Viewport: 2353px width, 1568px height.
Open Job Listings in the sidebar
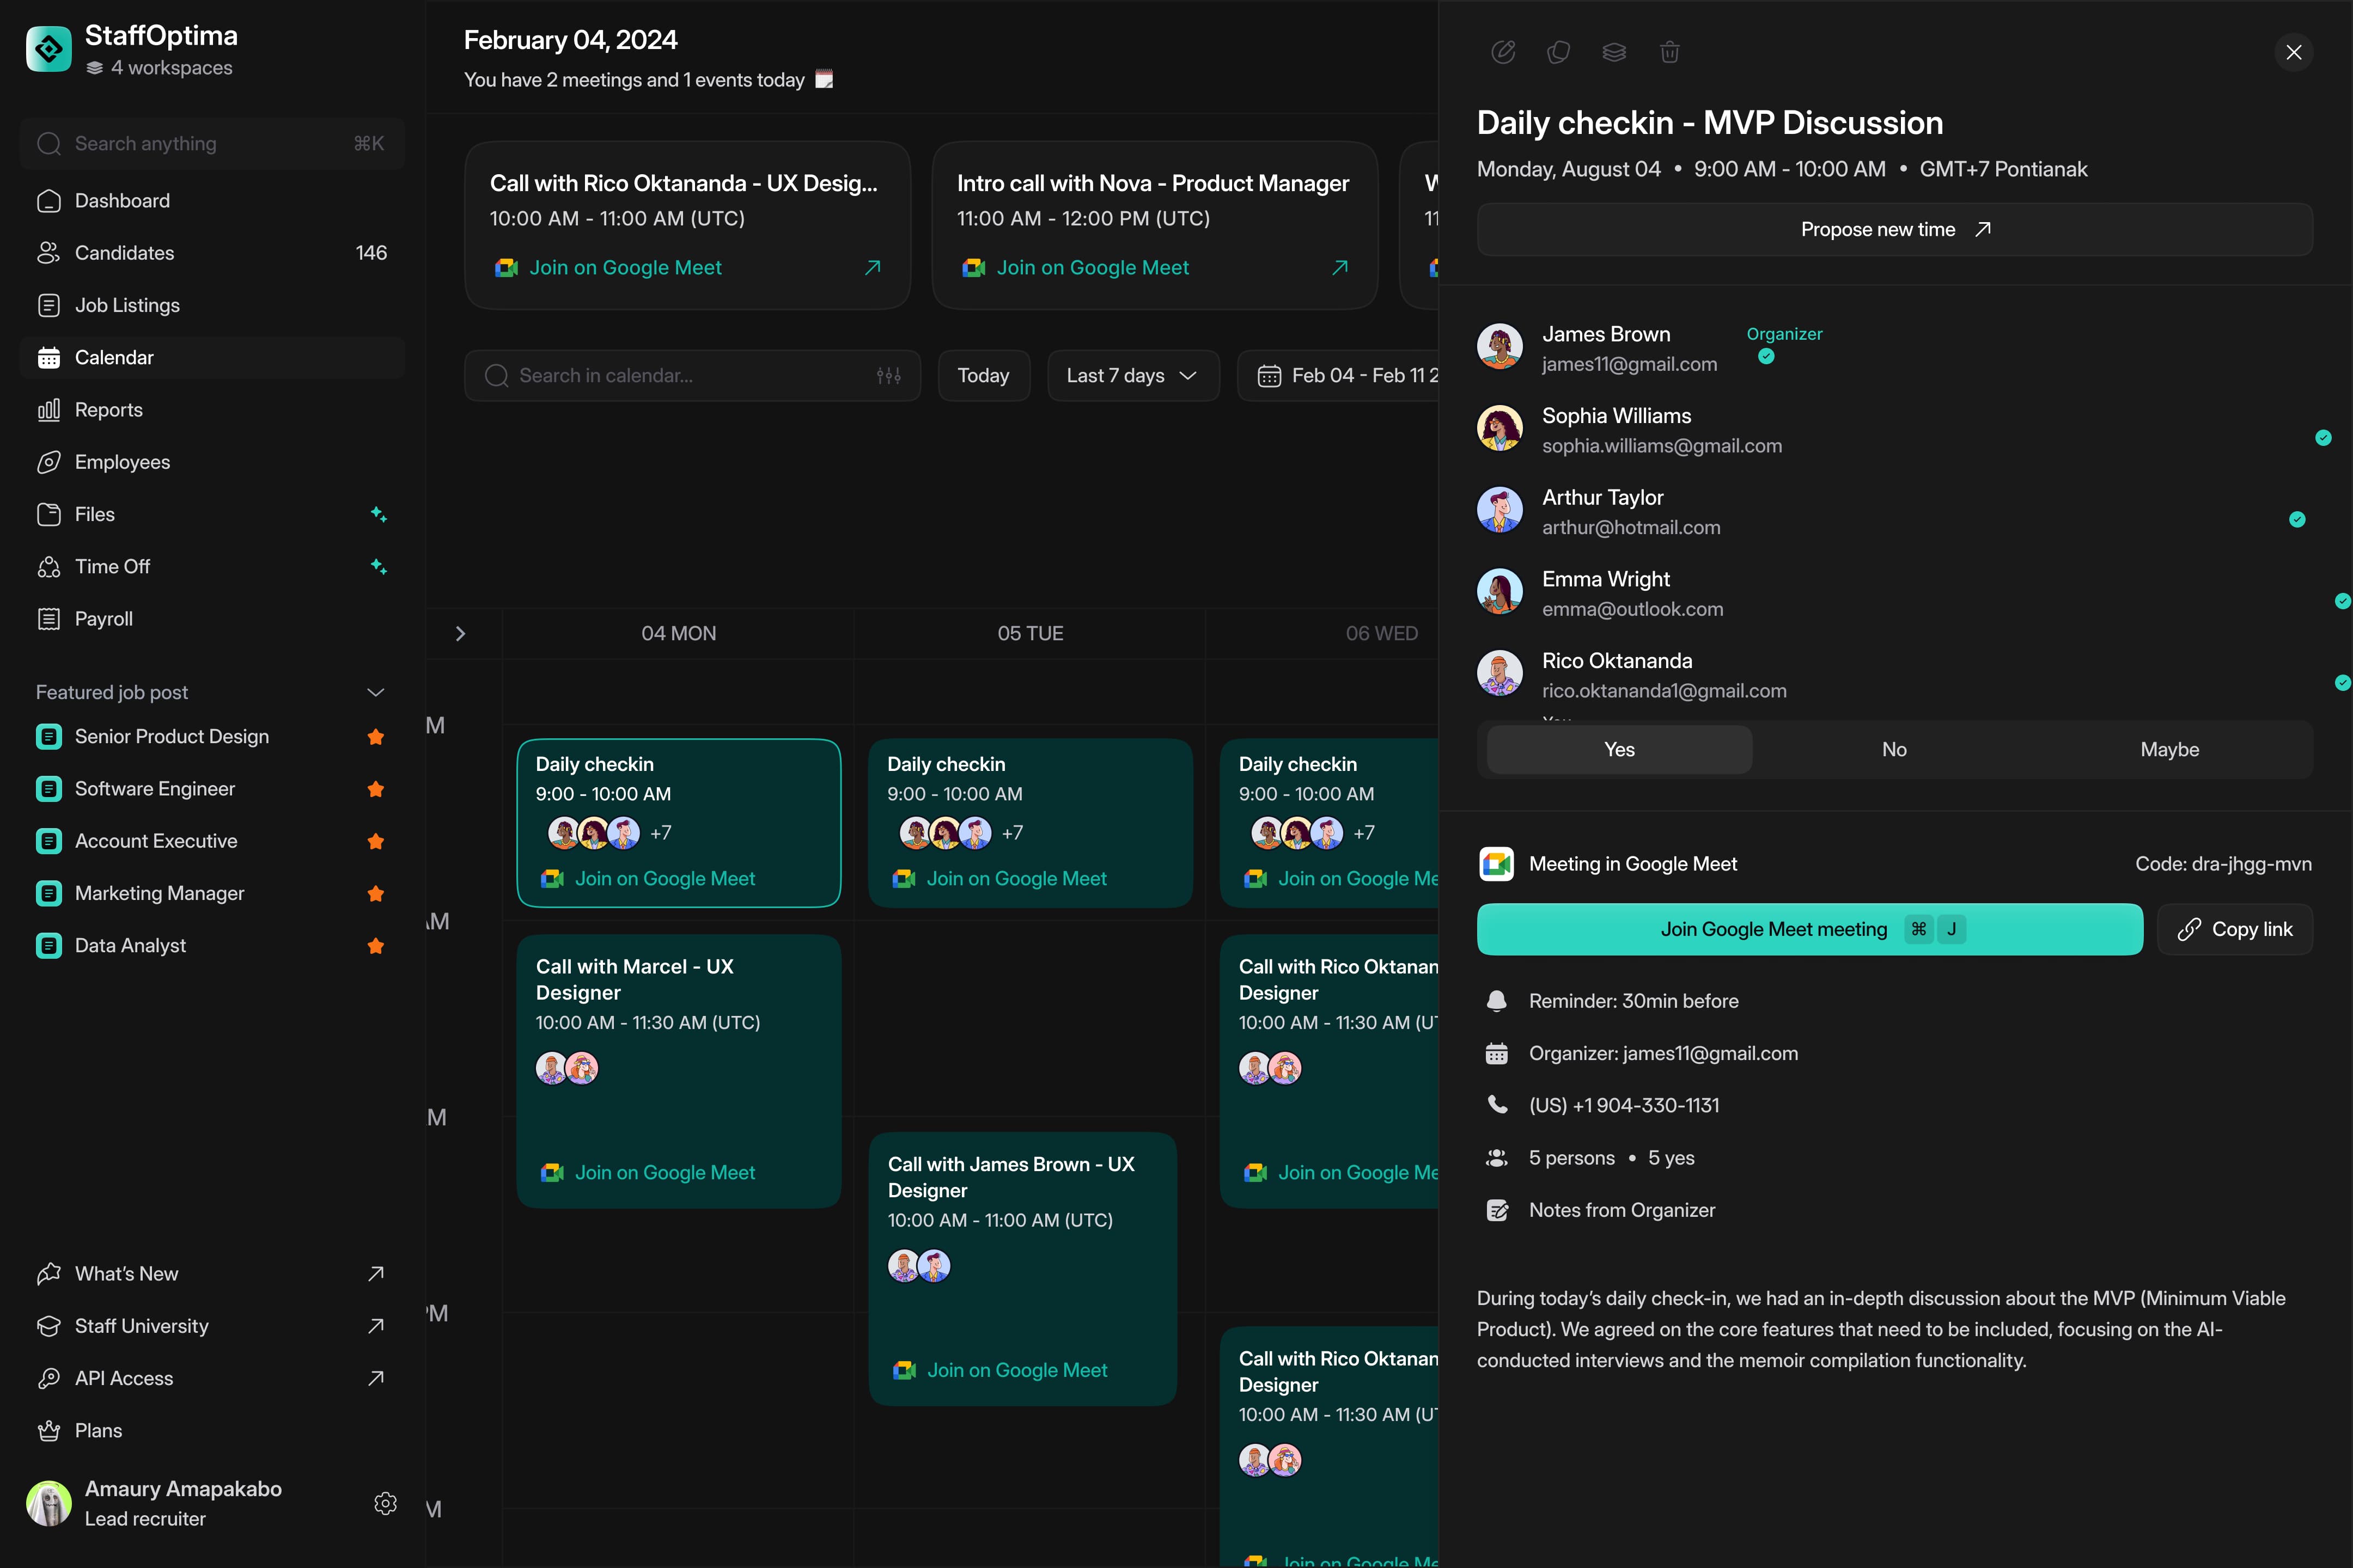212,305
